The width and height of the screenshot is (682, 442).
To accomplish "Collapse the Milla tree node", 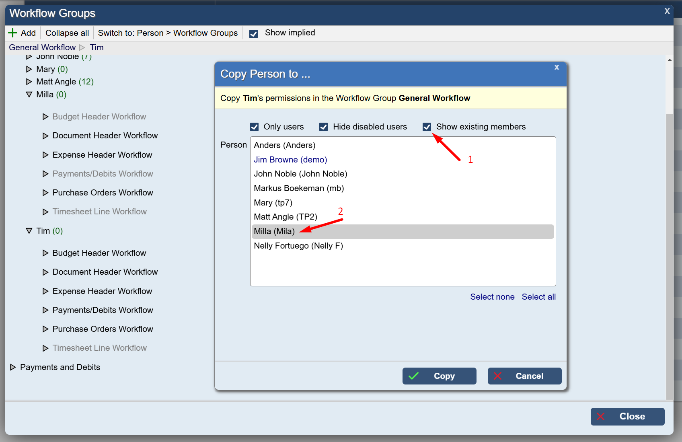I will 29,95.
